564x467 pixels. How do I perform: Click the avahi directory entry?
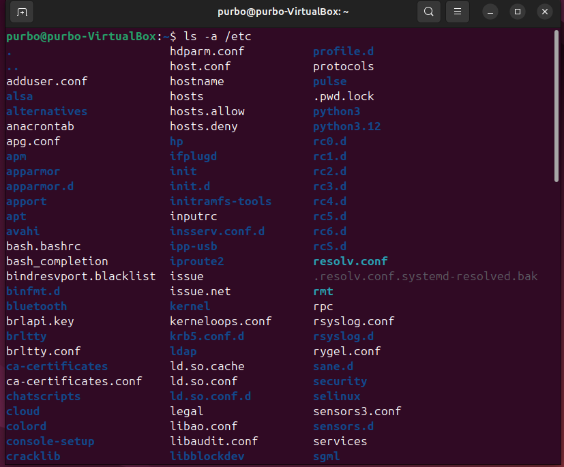[23, 231]
